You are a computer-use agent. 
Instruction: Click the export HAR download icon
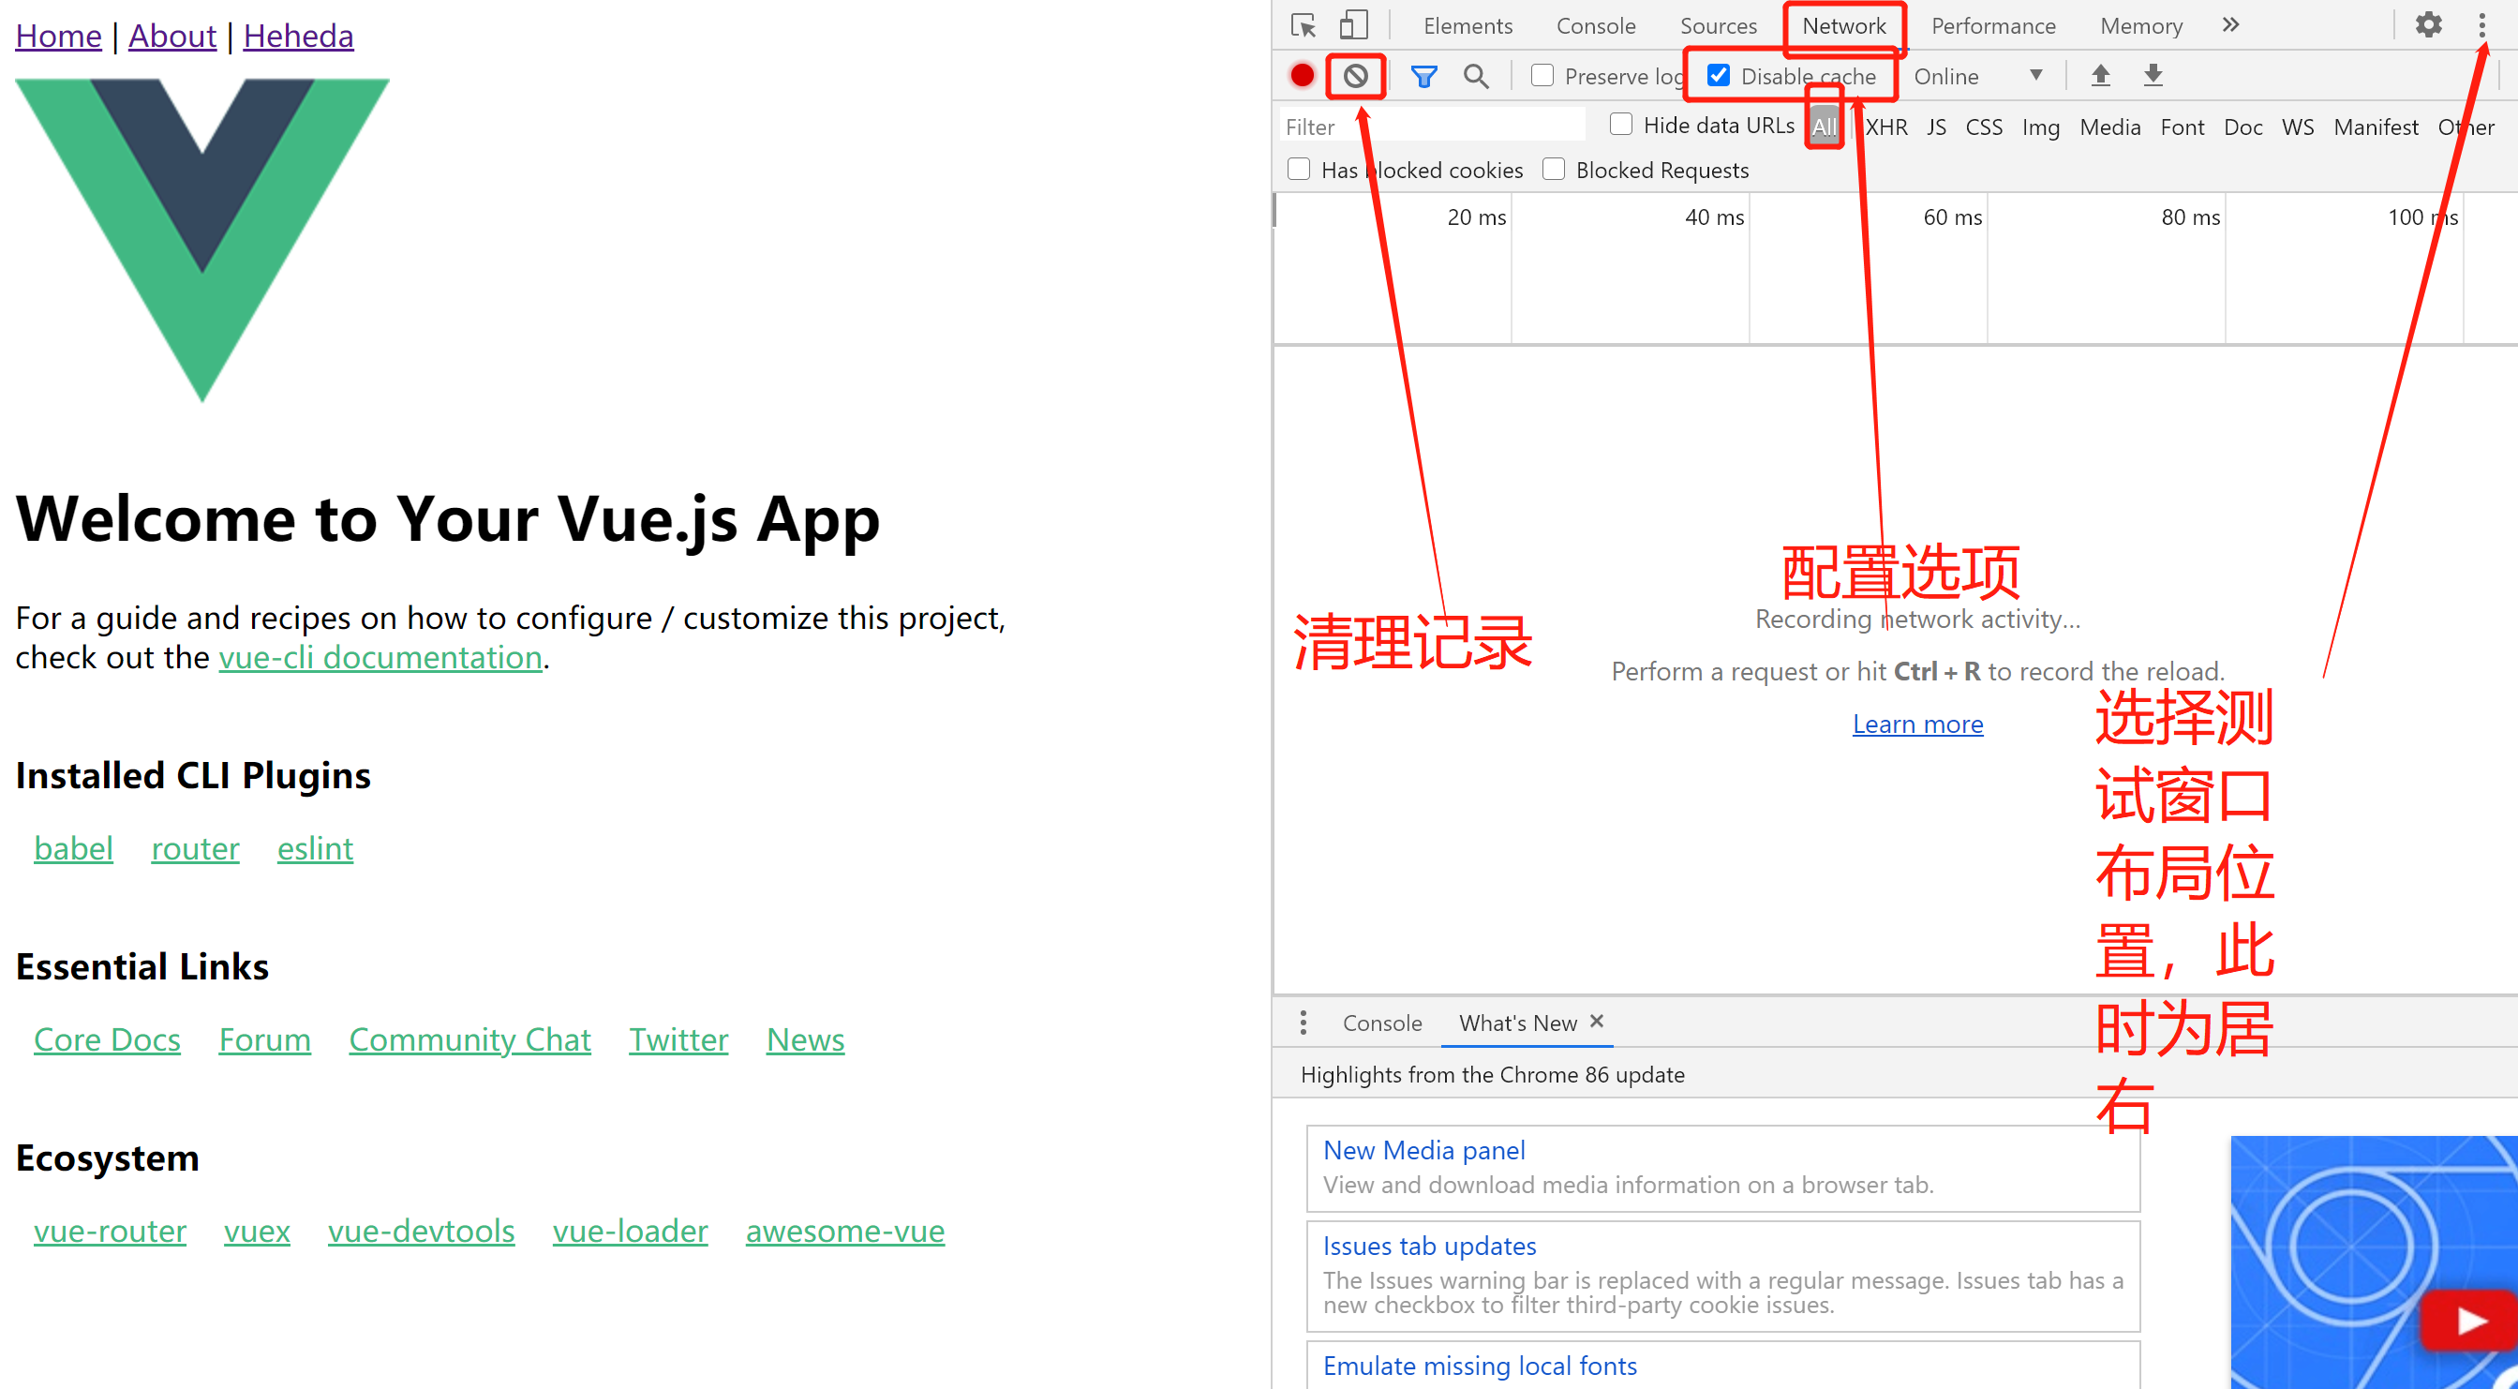pyautogui.click(x=2153, y=75)
